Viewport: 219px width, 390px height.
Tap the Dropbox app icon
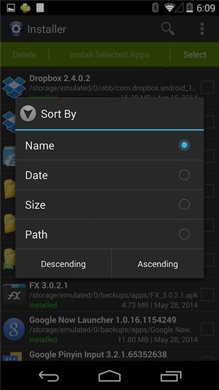(x=14, y=87)
